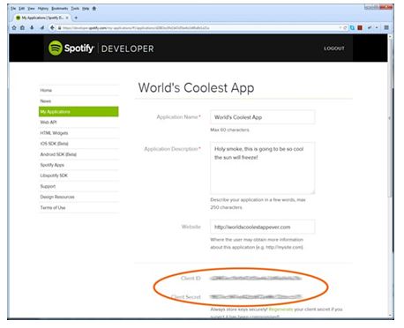Click the Application Name input field

pyautogui.click(x=262, y=117)
